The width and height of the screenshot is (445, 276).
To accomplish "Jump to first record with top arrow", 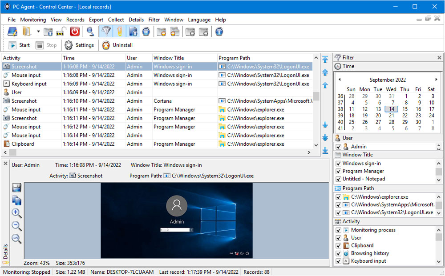I will coord(325,59).
